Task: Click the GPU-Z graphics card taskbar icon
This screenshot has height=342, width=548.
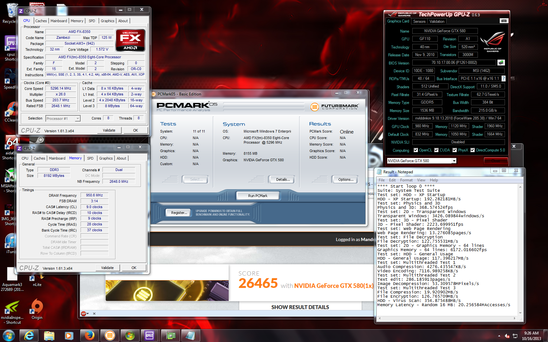Action: click(x=171, y=335)
